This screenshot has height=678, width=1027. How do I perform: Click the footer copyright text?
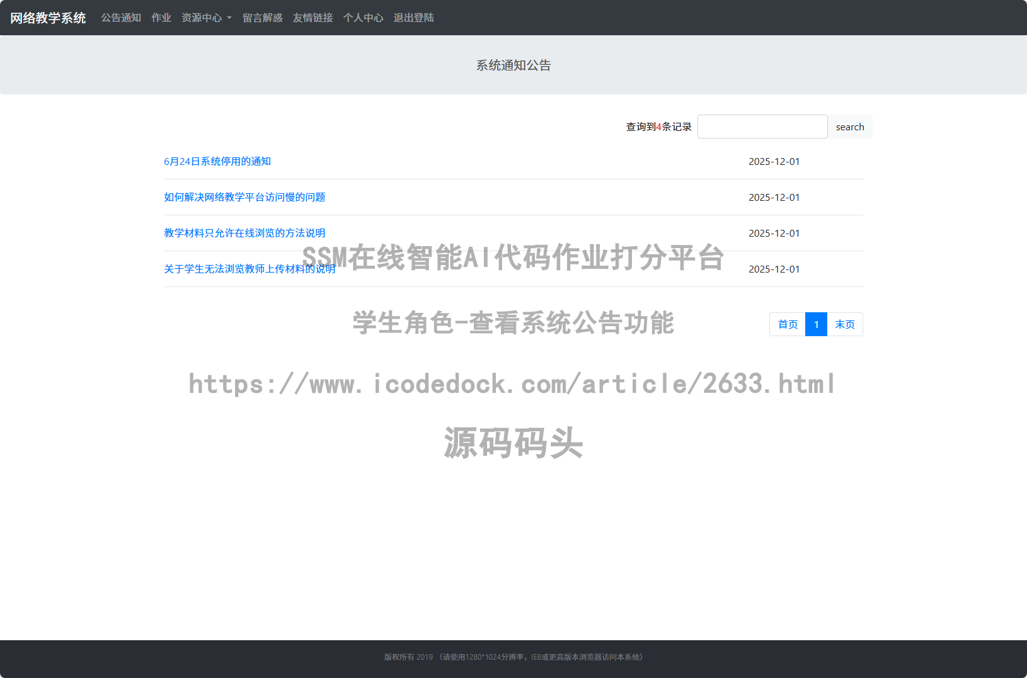(x=513, y=657)
